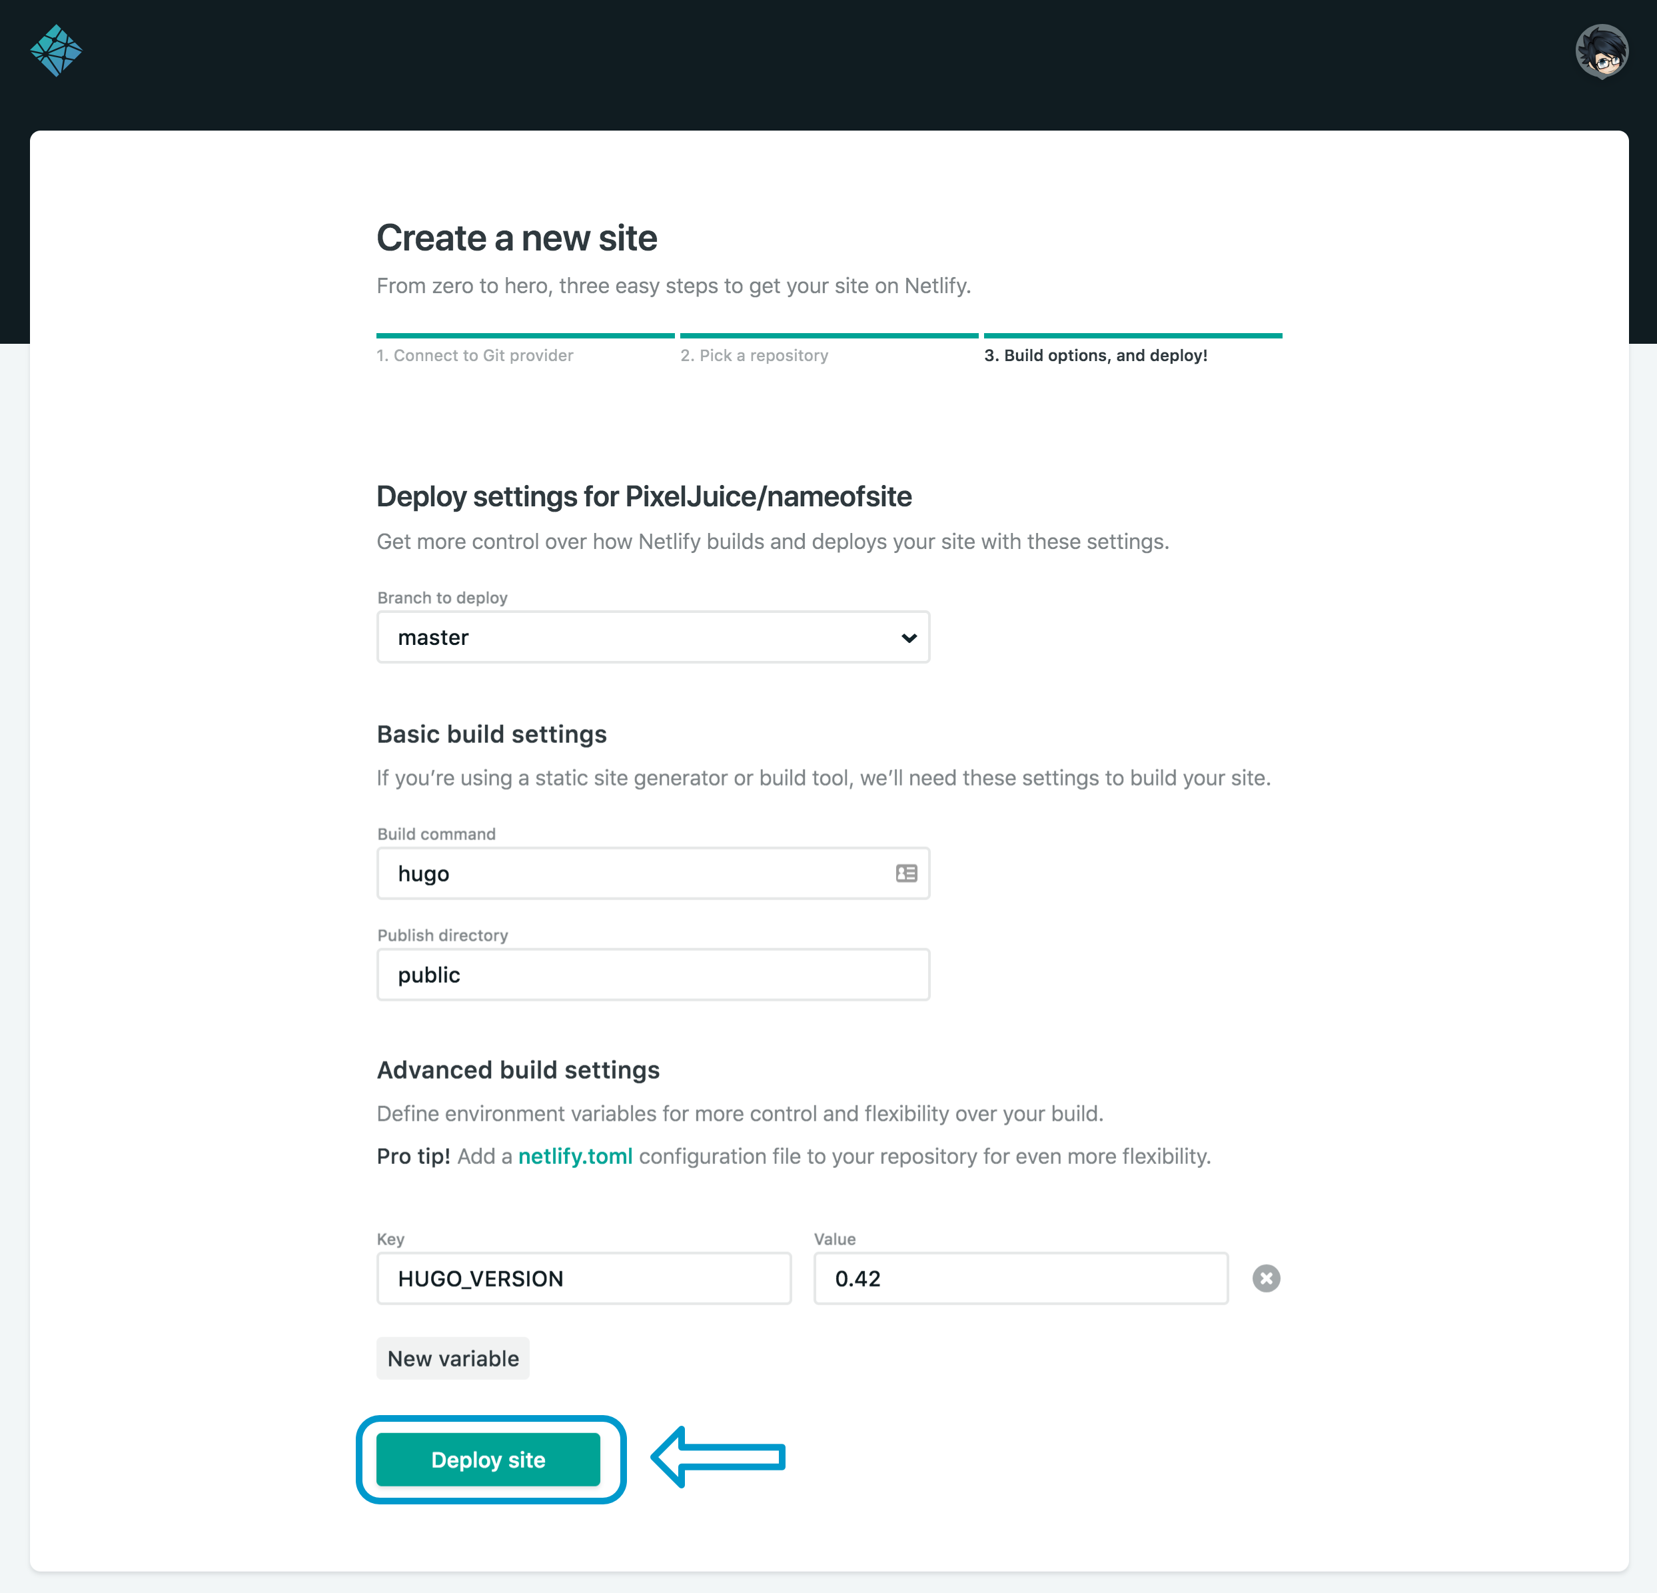Click the Deploy site button

pyautogui.click(x=488, y=1458)
